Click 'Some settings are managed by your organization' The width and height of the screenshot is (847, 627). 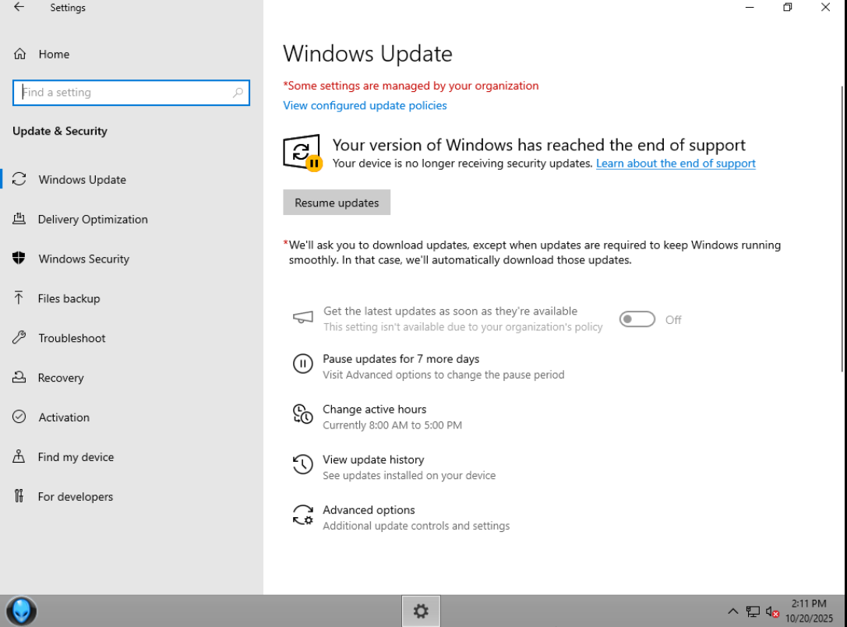[411, 86]
